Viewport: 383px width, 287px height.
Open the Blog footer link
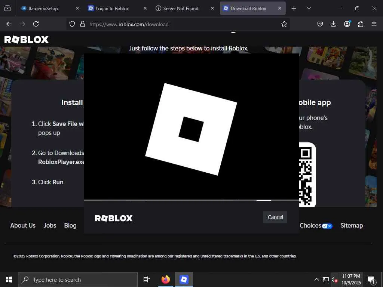[x=70, y=225]
